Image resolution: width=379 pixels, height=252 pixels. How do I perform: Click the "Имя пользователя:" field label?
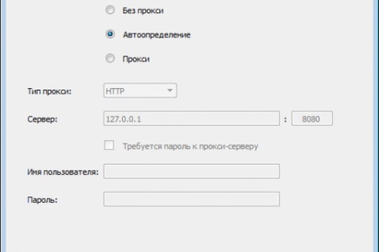63,173
